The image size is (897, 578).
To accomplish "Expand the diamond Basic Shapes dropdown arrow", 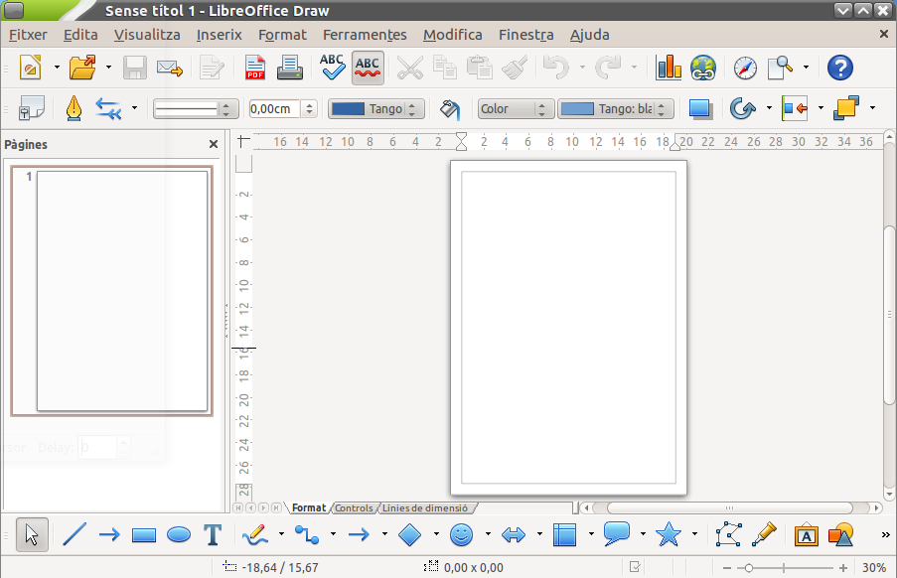I will [436, 534].
